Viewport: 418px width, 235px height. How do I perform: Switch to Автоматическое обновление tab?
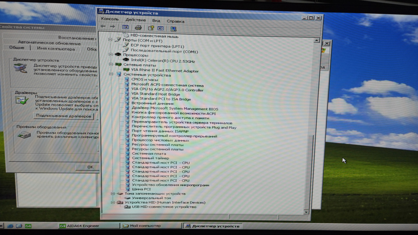(49, 43)
